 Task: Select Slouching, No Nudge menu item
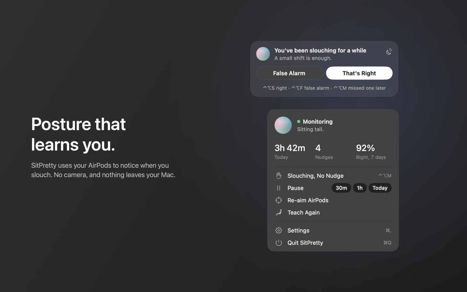click(x=333, y=176)
